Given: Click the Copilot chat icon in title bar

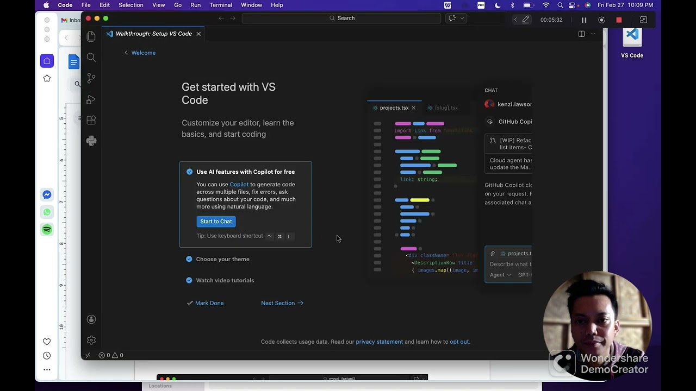Looking at the screenshot, I should click(x=451, y=18).
